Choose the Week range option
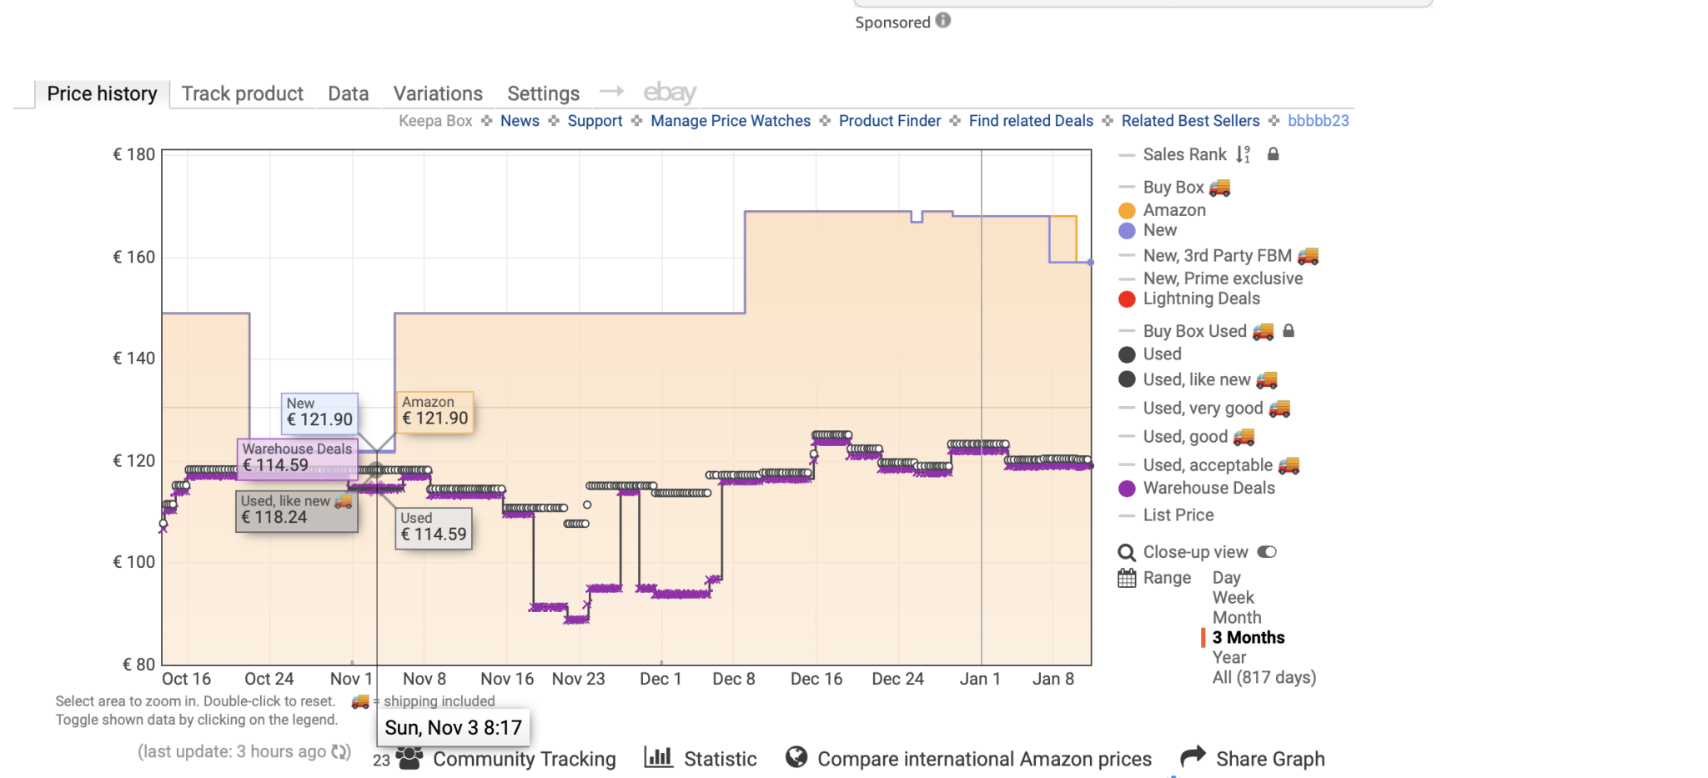This screenshot has width=1708, height=778. [1233, 598]
